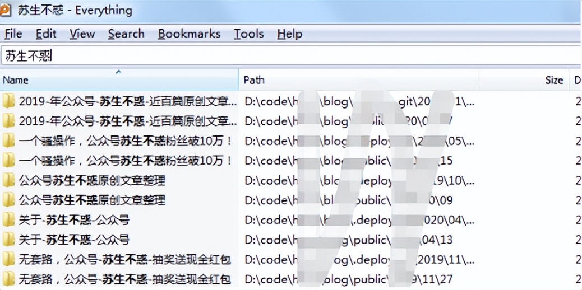Select folder icon of 2019-年公众号 row with git path
Screen dimensions: 582x290
[8, 101]
